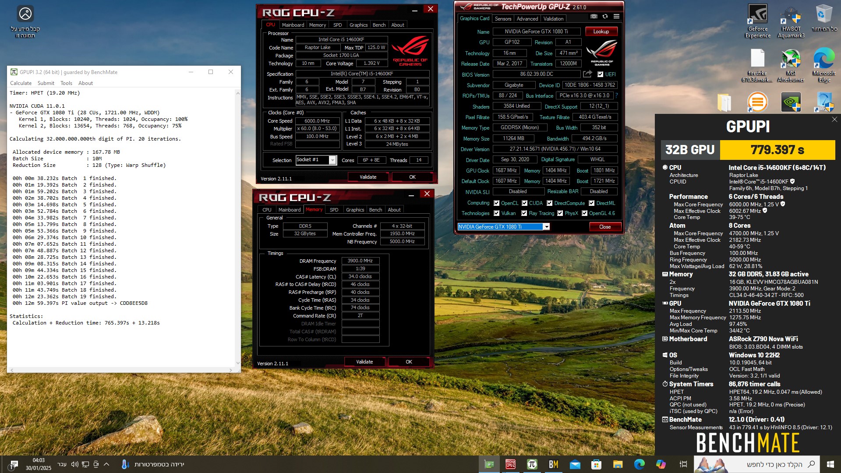841x473 pixels.
Task: Click the volume icon in system tray
Action: (74, 464)
